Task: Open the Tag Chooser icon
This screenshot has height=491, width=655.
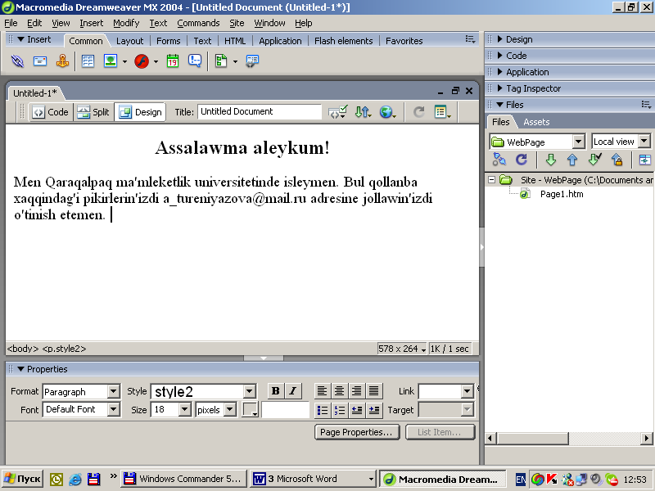Action: [x=252, y=61]
